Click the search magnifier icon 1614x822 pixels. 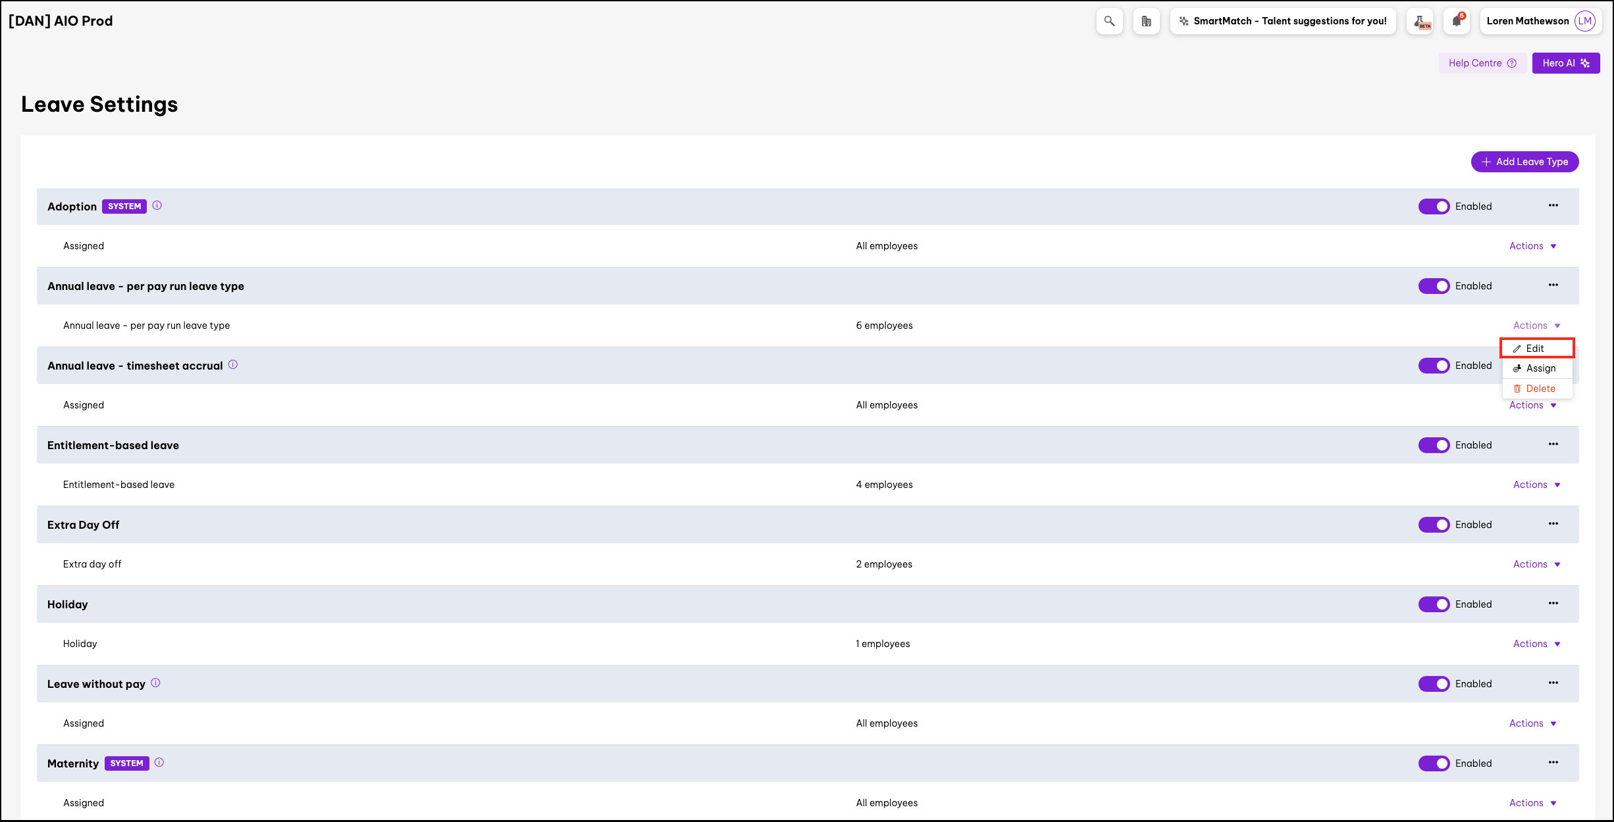(1109, 21)
